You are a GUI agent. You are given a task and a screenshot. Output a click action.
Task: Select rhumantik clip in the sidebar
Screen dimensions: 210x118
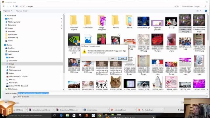pos(13,38)
